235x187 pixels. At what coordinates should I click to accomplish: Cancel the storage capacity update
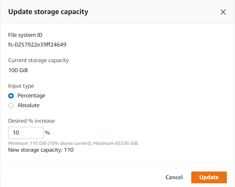point(174,177)
